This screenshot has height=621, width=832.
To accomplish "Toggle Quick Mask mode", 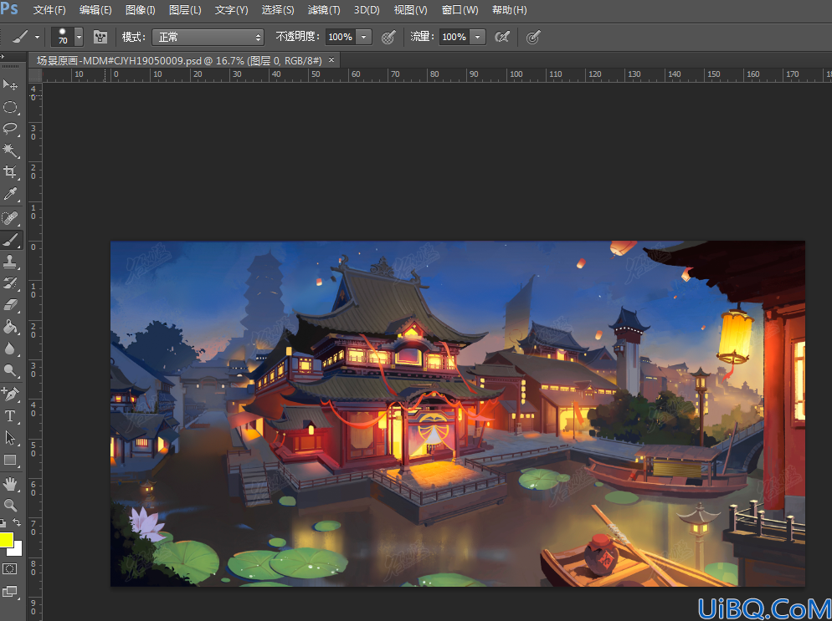I will coord(10,569).
